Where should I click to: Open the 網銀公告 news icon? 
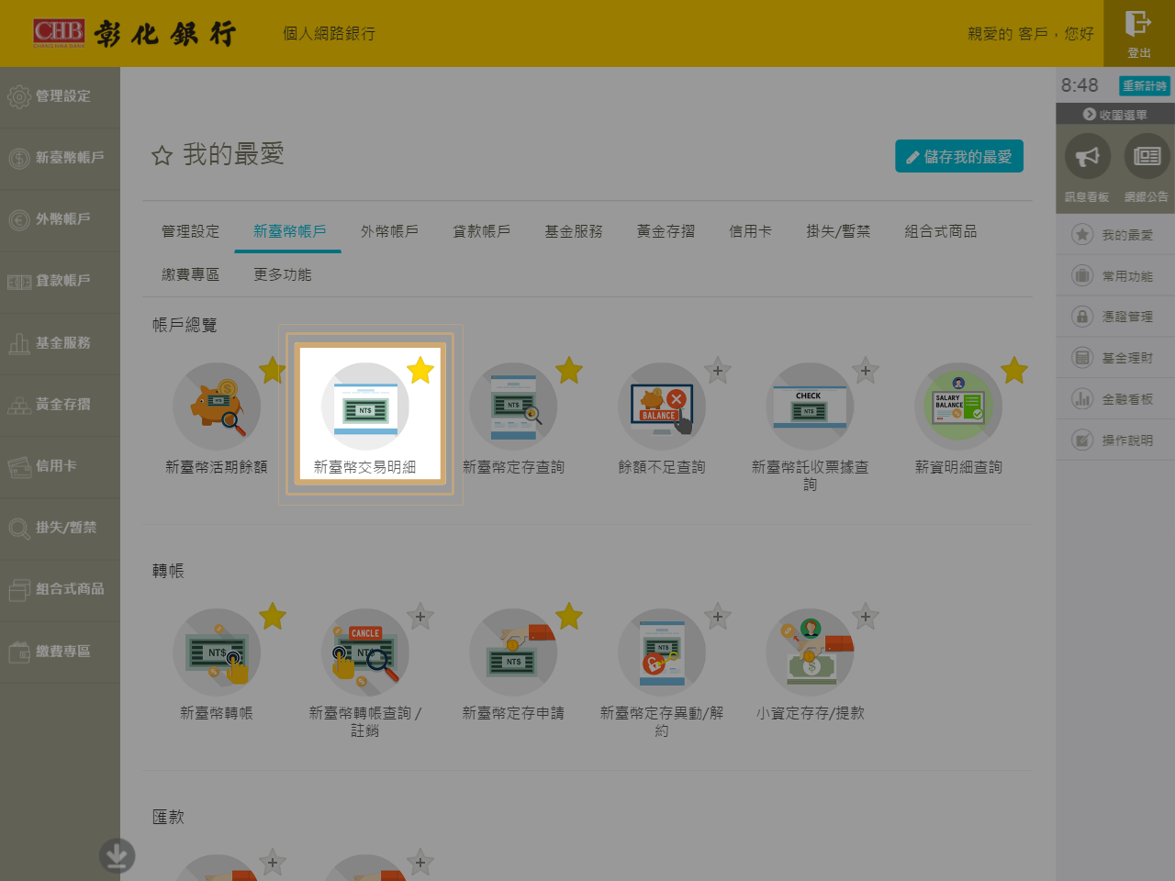click(x=1147, y=156)
